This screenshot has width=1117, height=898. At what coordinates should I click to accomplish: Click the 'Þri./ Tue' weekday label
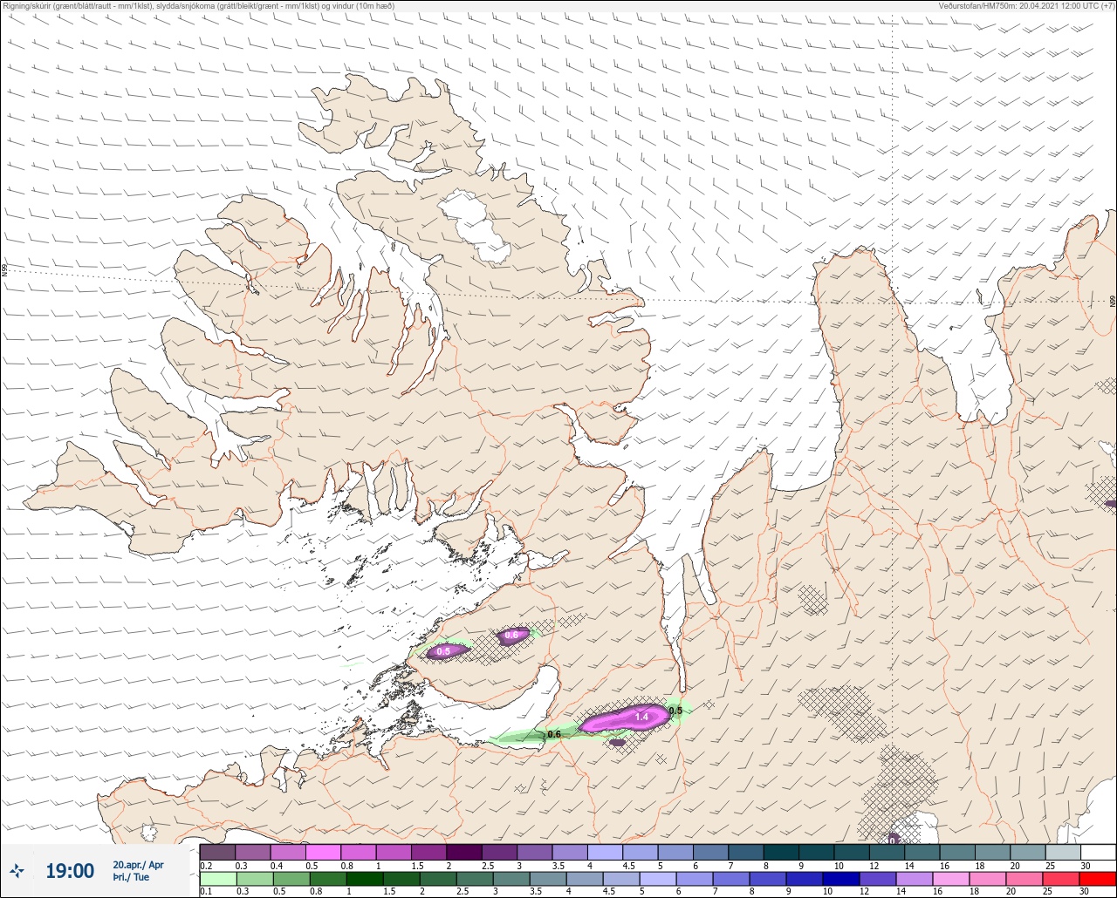tap(131, 878)
